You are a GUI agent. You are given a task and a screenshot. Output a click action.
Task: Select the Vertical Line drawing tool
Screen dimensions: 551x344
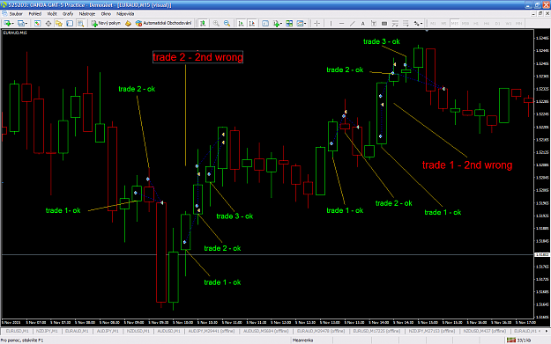click(331, 24)
